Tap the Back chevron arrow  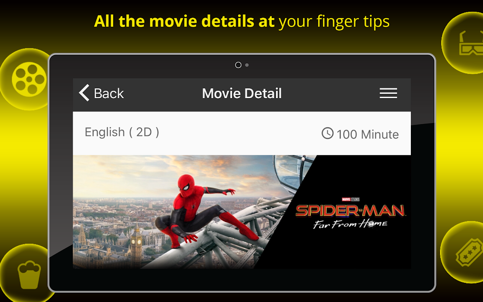(x=84, y=93)
